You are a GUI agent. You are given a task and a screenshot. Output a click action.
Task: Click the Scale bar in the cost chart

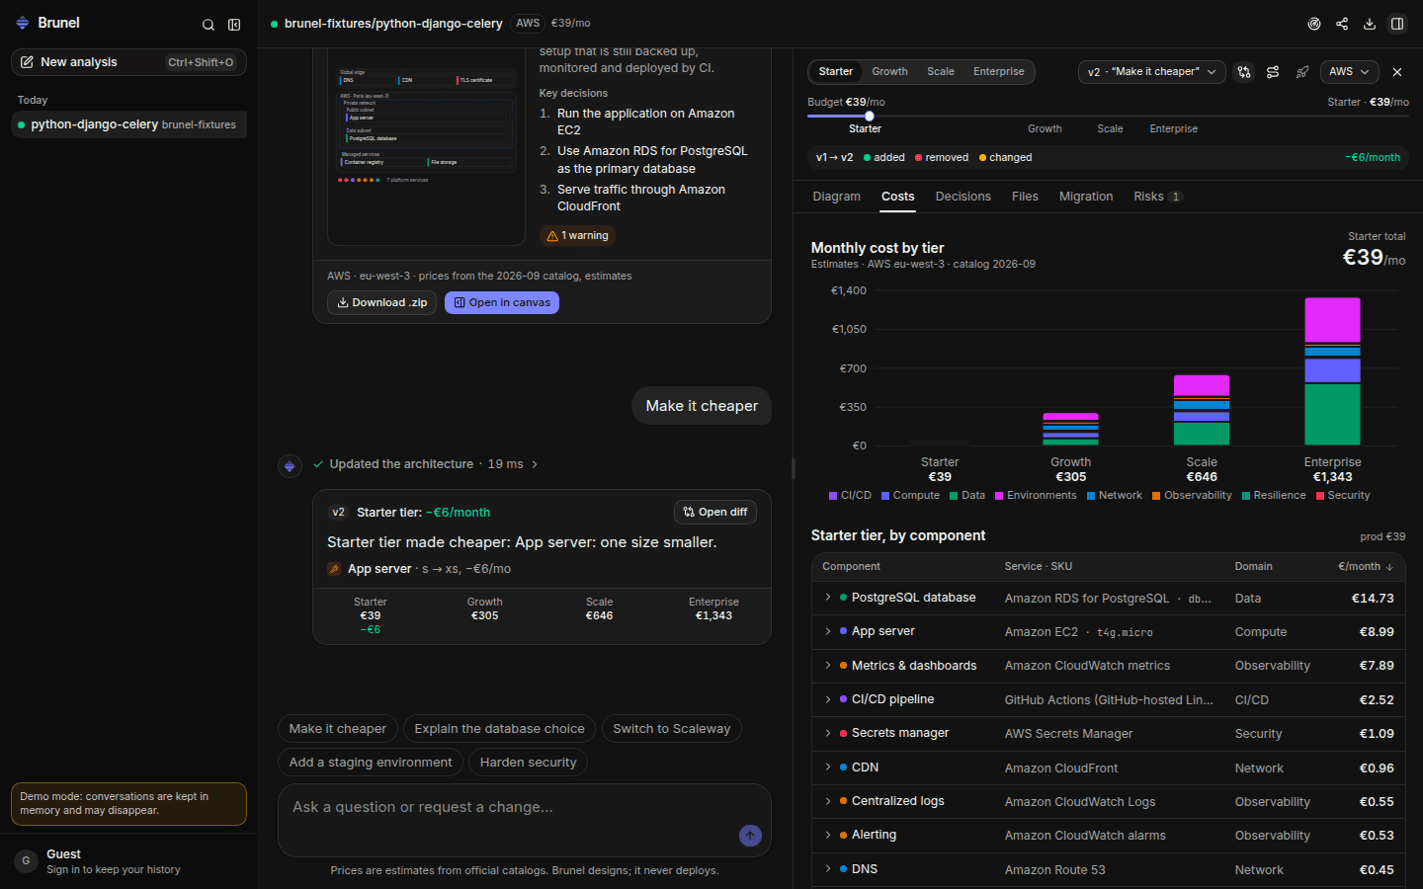pyautogui.click(x=1202, y=410)
